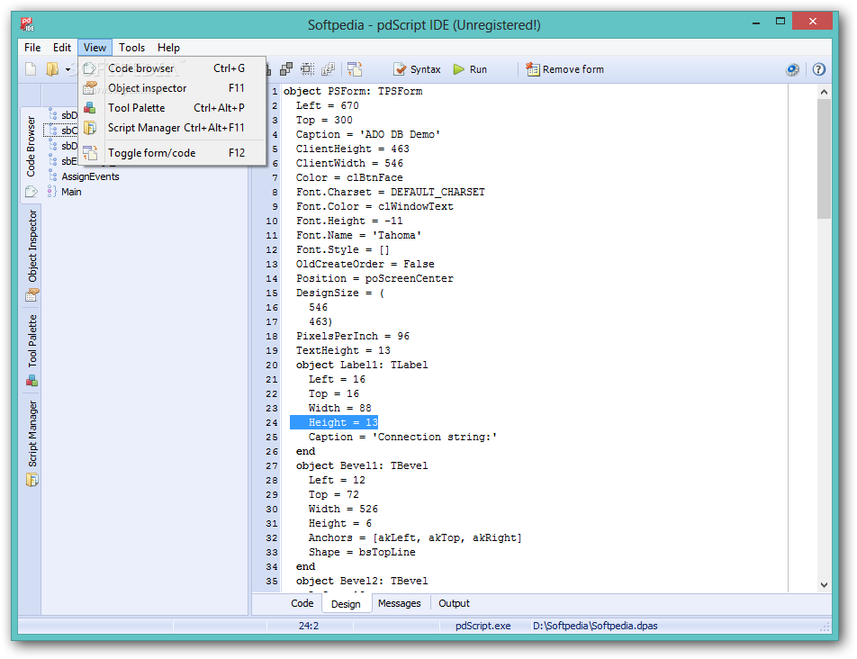The width and height of the screenshot is (857, 659).
Task: Click the icon beside the Main tree item
Action: (x=52, y=191)
